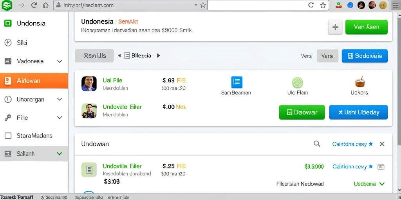Click the green Ven Asen button
Viewport: 401px width, 200px height.
click(x=366, y=27)
